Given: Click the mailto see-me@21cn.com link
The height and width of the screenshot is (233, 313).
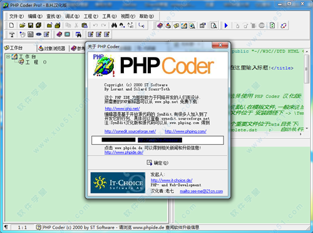Looking at the screenshot, I should point(202,191).
